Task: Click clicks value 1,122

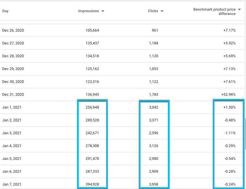Action: (154, 82)
